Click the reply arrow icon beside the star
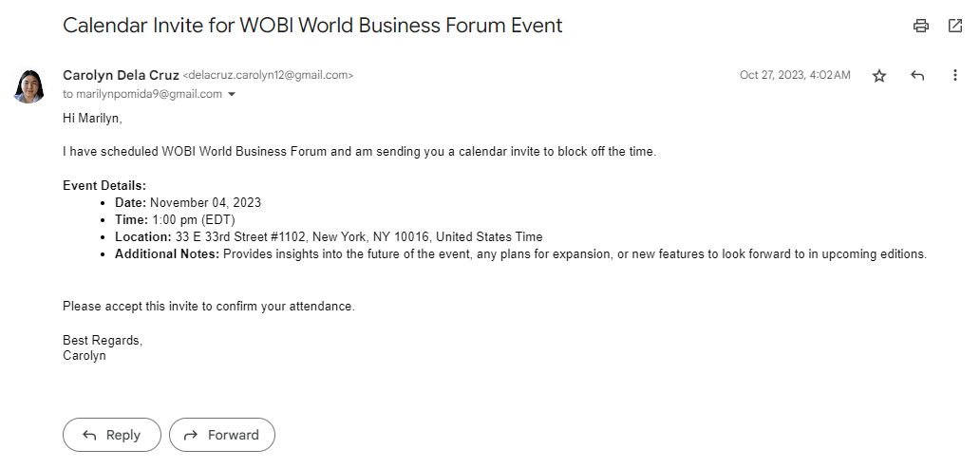 [x=917, y=76]
